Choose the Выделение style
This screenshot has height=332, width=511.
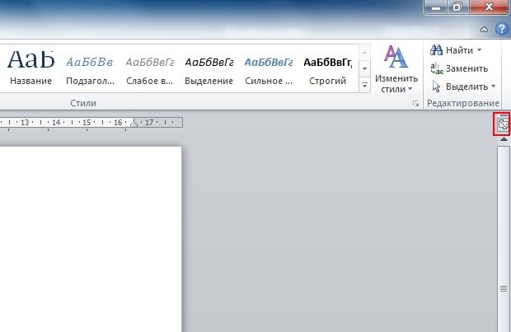click(x=209, y=68)
